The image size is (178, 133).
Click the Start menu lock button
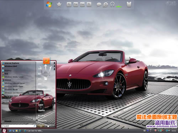click(x=48, y=126)
